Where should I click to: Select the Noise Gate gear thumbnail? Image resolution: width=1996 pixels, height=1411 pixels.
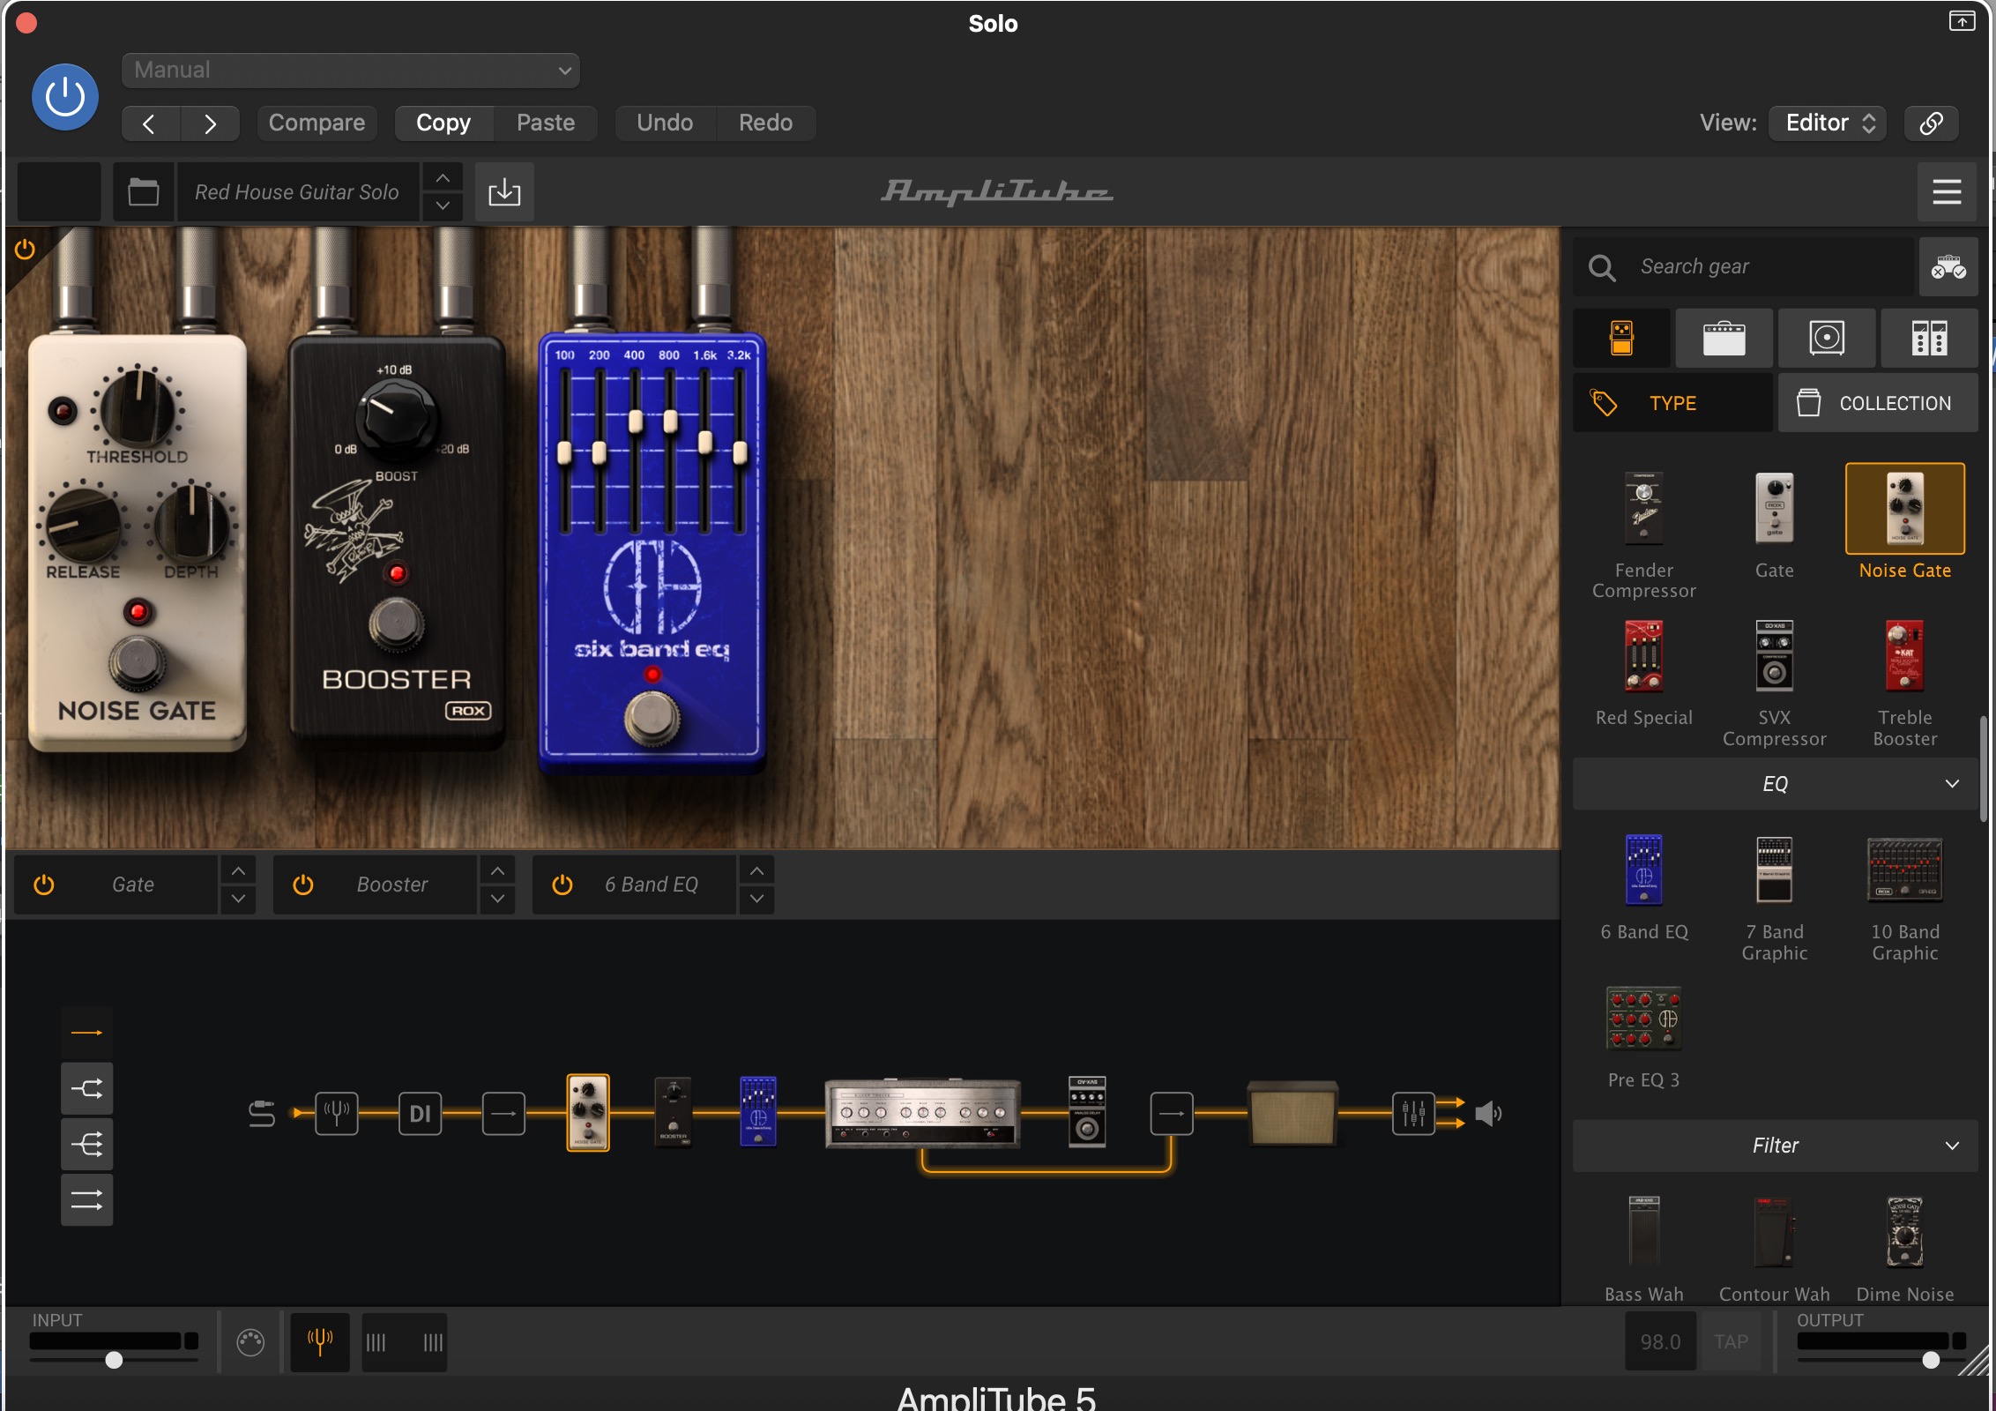[1905, 509]
